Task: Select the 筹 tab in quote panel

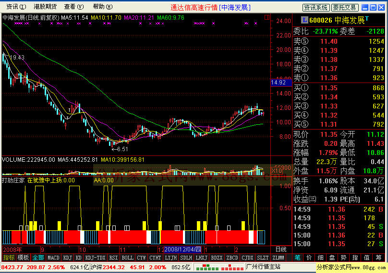Action: [378, 258]
